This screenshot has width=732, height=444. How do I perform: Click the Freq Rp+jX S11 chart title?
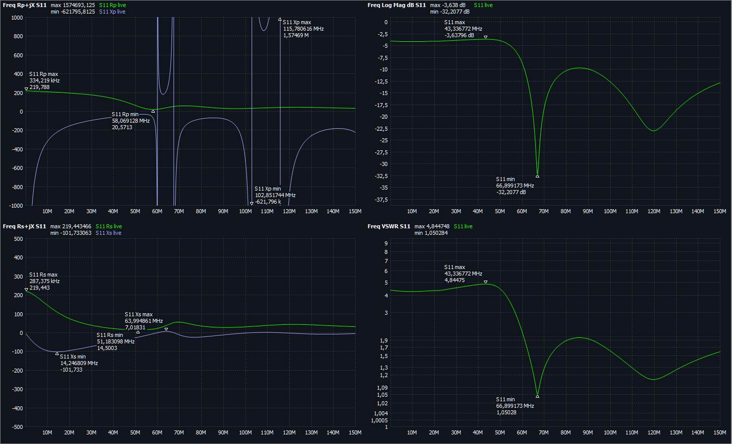pyautogui.click(x=24, y=5)
